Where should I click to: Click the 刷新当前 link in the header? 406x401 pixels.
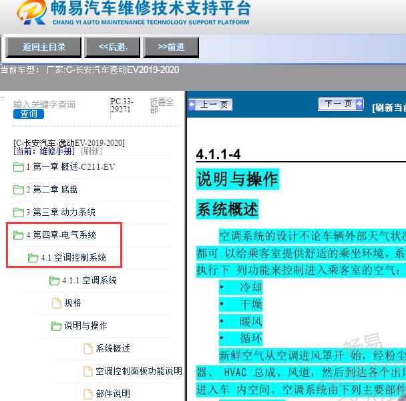coord(389,108)
